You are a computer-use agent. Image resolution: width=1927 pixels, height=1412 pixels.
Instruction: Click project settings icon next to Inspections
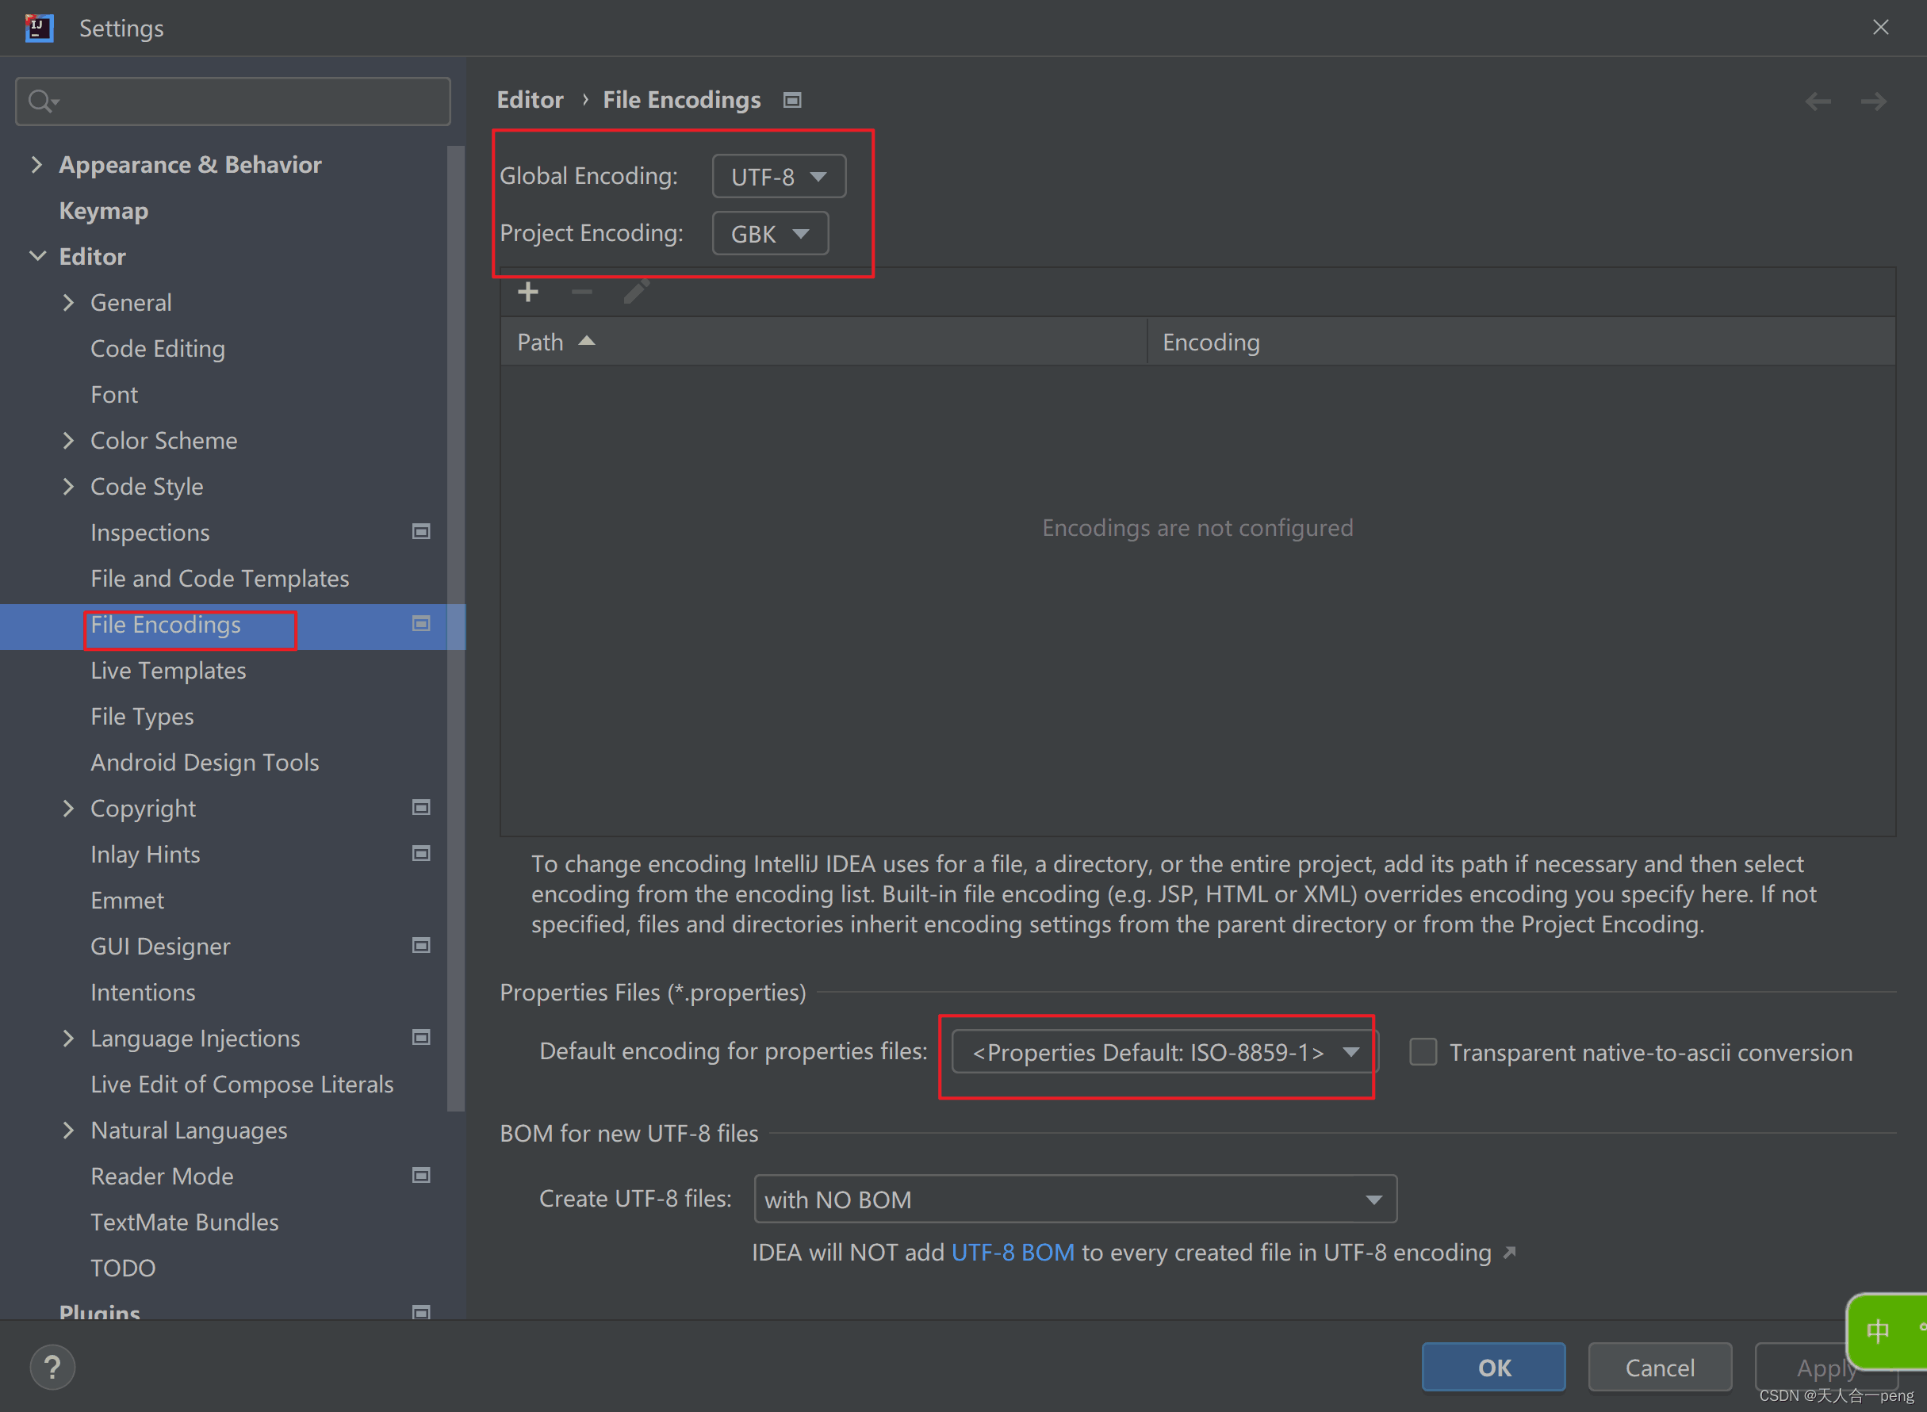(420, 532)
